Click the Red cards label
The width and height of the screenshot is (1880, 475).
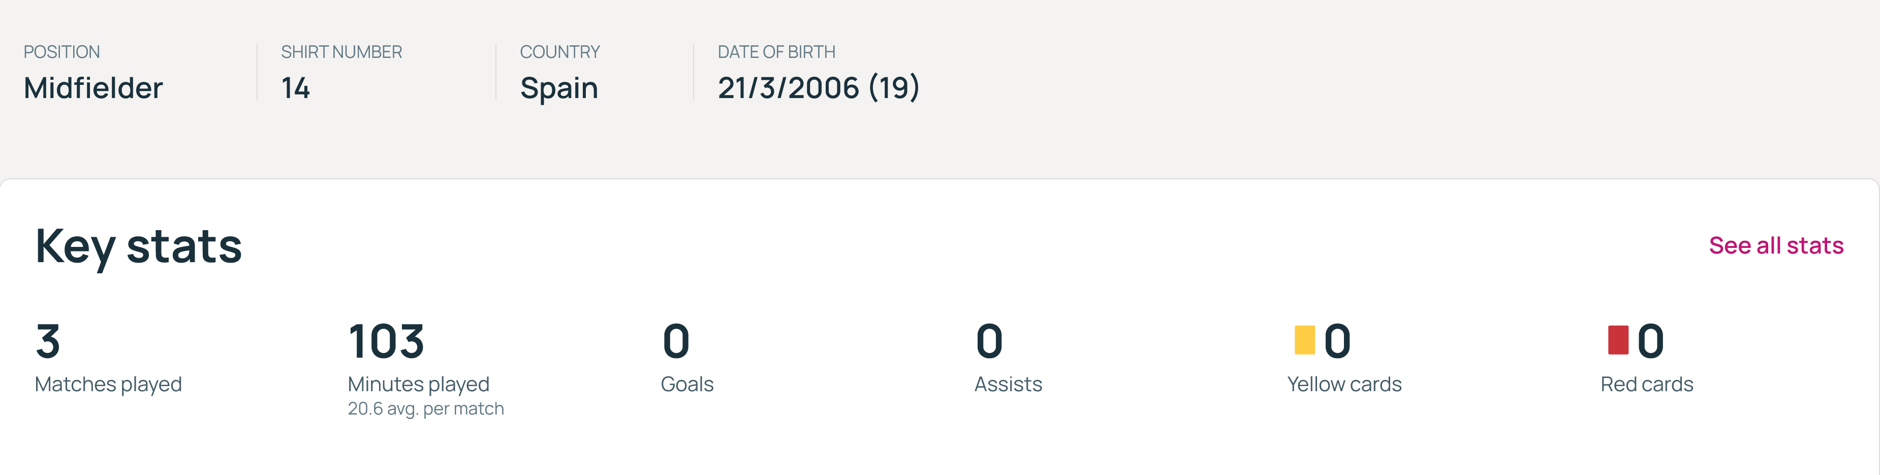1646,384
